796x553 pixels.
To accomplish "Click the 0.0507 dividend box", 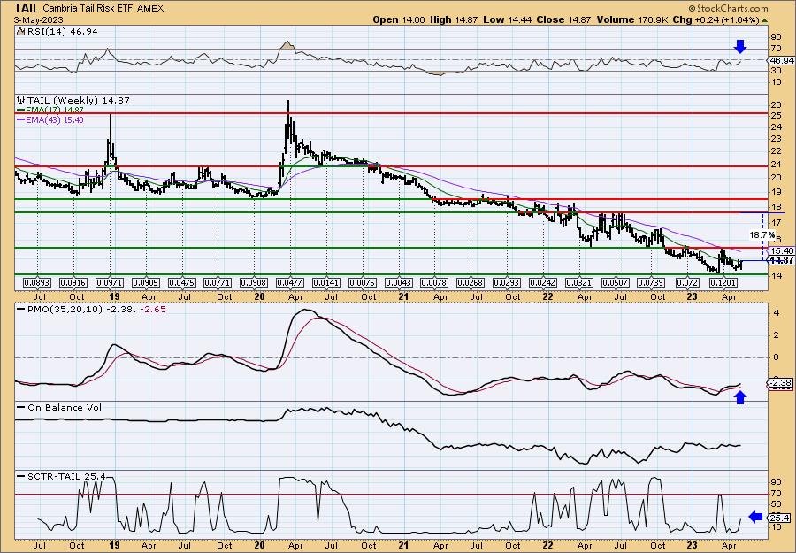I will pos(616,282).
